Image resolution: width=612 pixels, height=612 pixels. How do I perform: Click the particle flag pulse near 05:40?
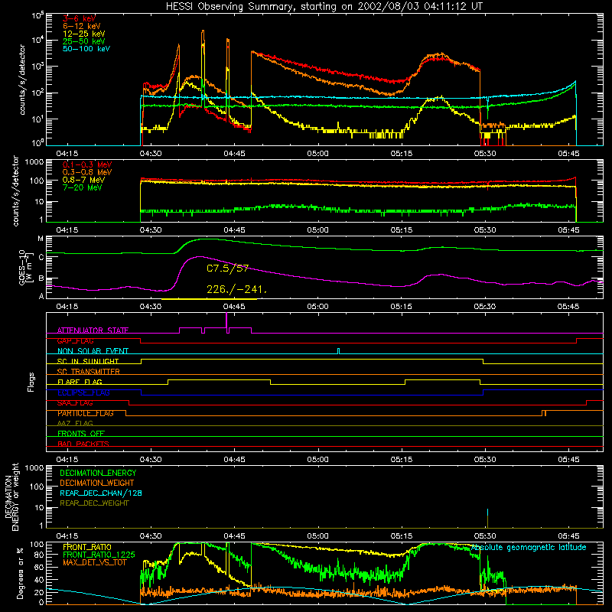(x=544, y=413)
